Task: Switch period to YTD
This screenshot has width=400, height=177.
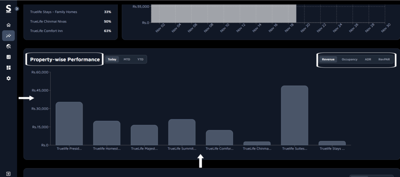Action: (140, 60)
